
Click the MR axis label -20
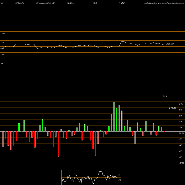point(181,139)
